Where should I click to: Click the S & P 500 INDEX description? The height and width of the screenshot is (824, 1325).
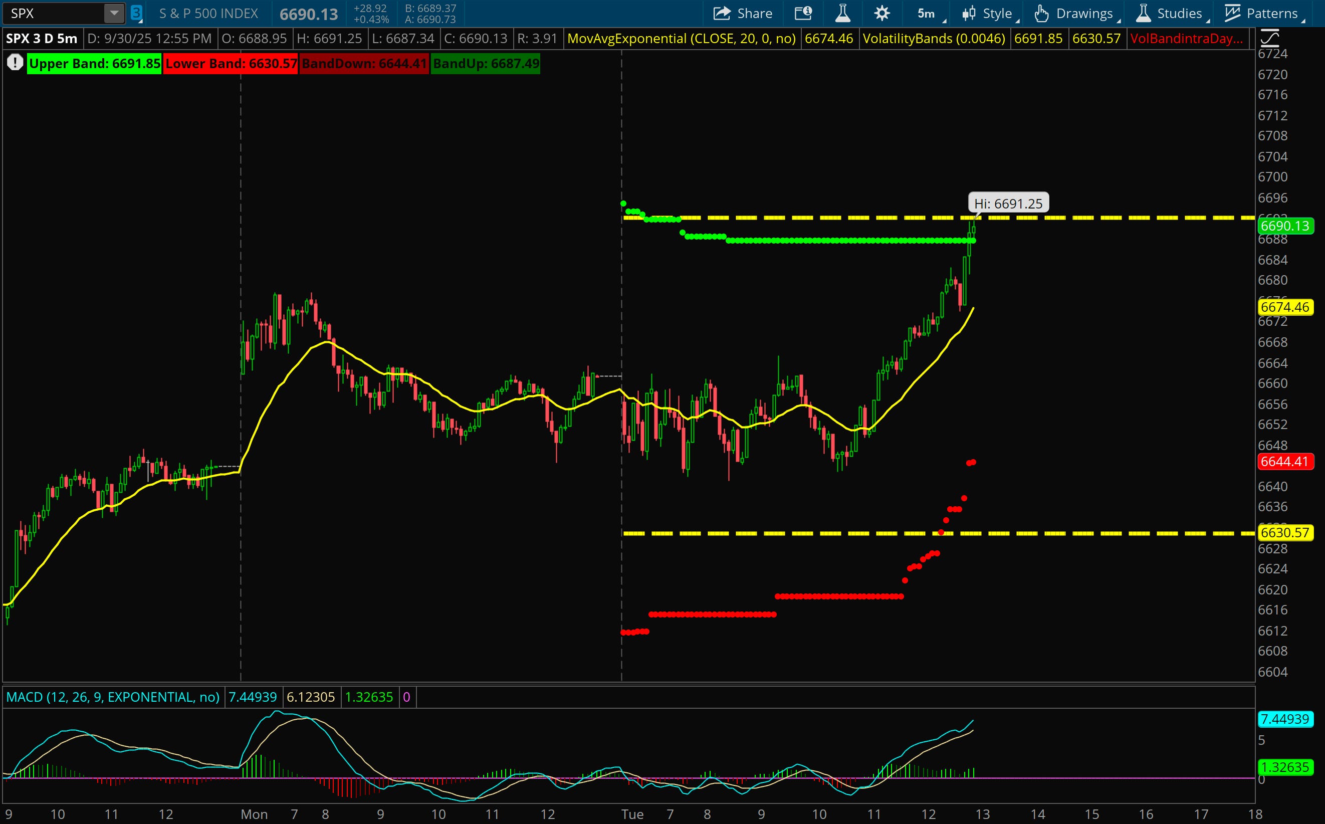208,13
